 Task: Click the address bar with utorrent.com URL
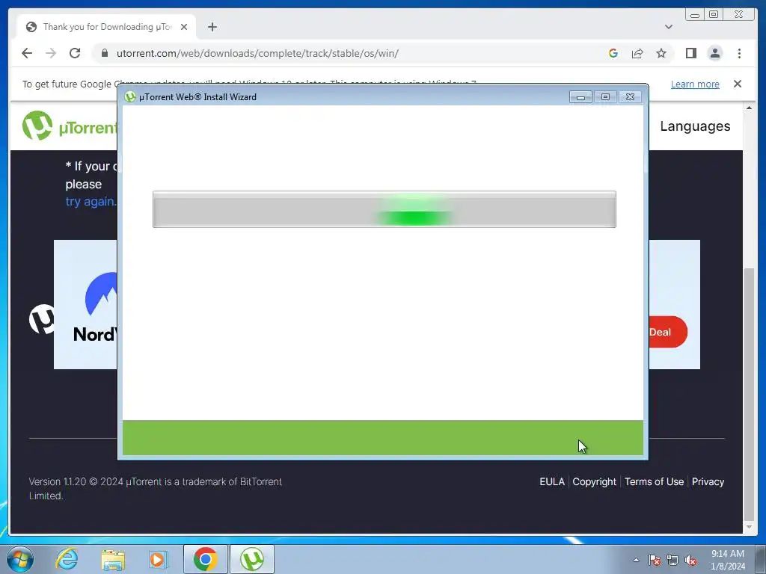click(x=257, y=53)
